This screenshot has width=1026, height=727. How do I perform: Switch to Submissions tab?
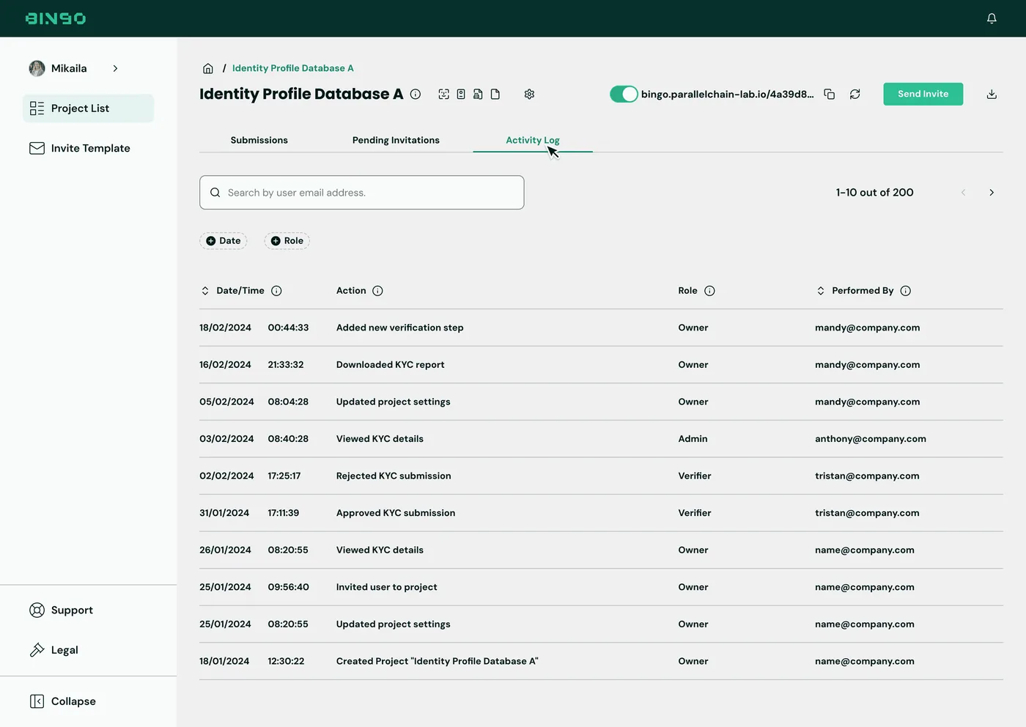point(259,140)
